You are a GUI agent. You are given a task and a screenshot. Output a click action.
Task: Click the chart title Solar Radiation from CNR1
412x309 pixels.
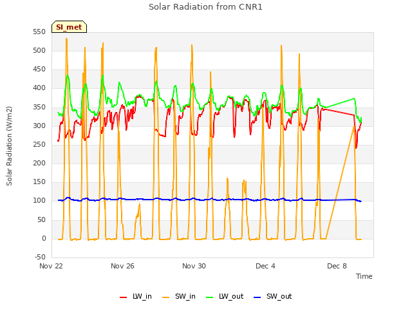tap(205, 7)
